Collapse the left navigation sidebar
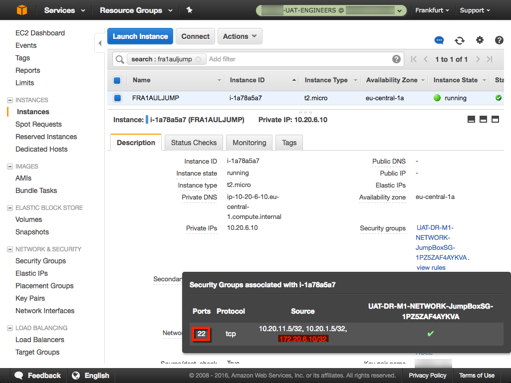This screenshot has width=511, height=383. click(x=100, y=43)
